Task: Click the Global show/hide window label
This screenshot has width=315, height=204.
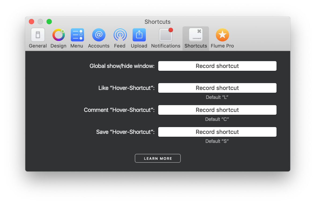Action: [x=122, y=66]
